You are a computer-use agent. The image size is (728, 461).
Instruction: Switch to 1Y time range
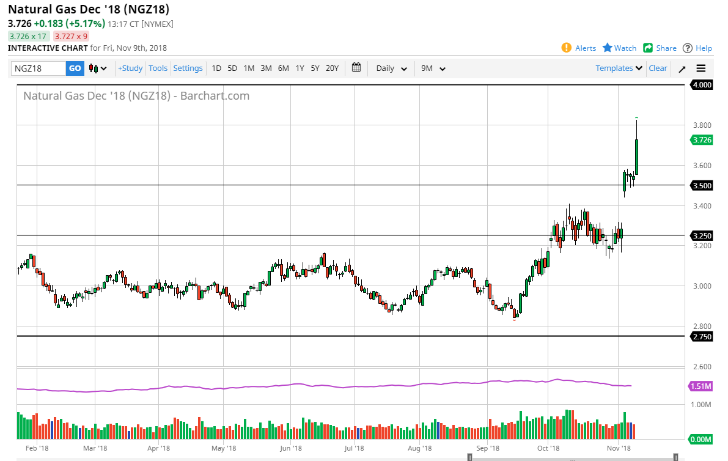click(x=300, y=68)
